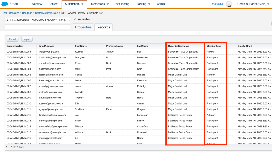Click the Salesforce cloud logo icon
272x152 pixels.
tap(5, 4)
